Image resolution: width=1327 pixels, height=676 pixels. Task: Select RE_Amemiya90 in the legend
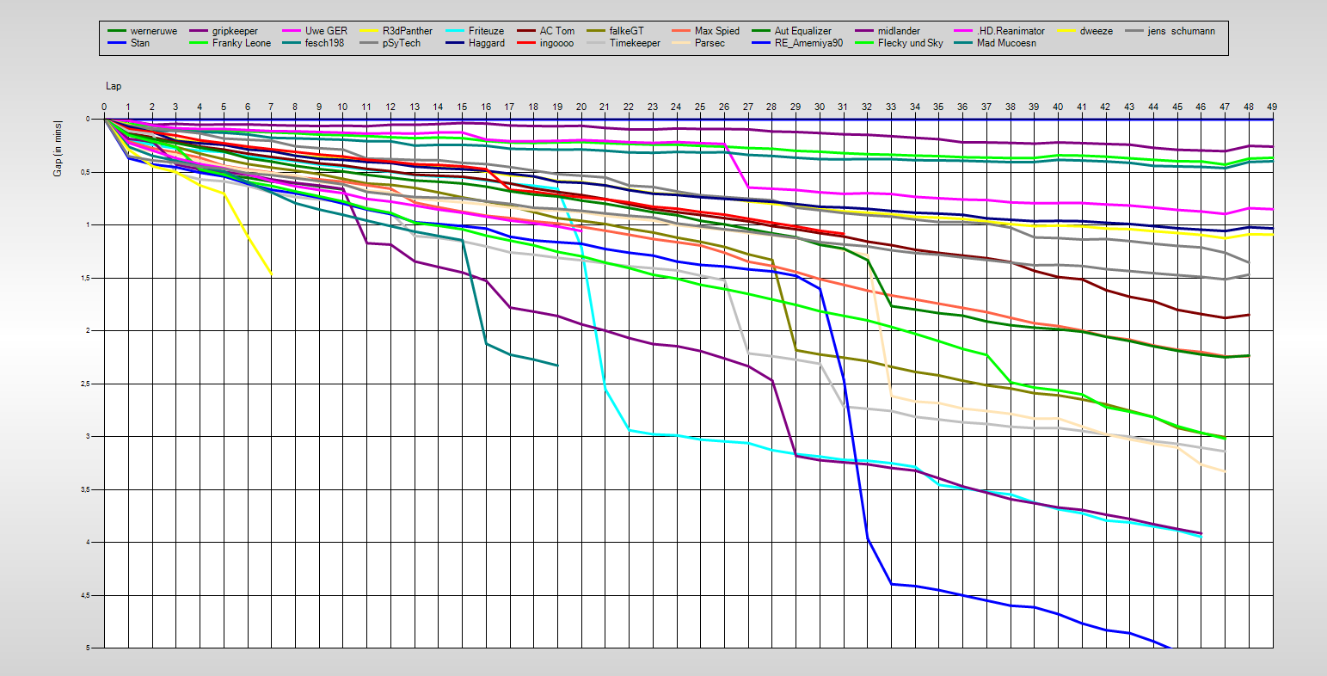[x=808, y=43]
